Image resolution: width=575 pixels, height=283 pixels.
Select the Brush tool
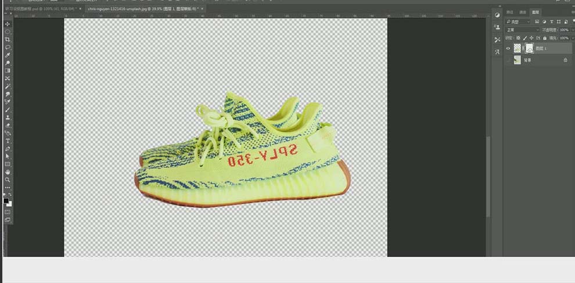[x=8, y=110]
